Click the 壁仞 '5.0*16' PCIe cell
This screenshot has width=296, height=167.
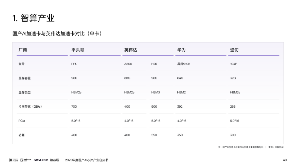(x=234, y=121)
